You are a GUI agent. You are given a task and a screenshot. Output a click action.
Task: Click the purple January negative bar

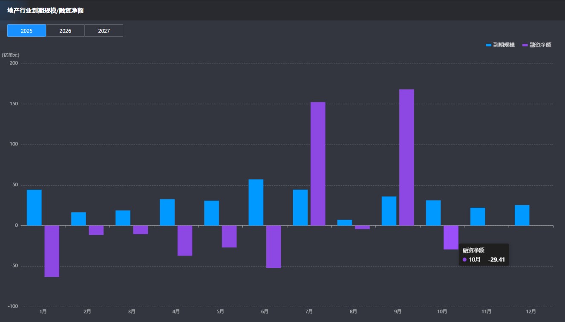click(x=52, y=251)
